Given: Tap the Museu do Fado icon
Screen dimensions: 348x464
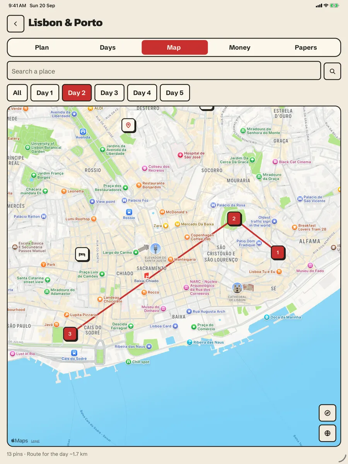Looking at the screenshot, I should coord(310,265).
